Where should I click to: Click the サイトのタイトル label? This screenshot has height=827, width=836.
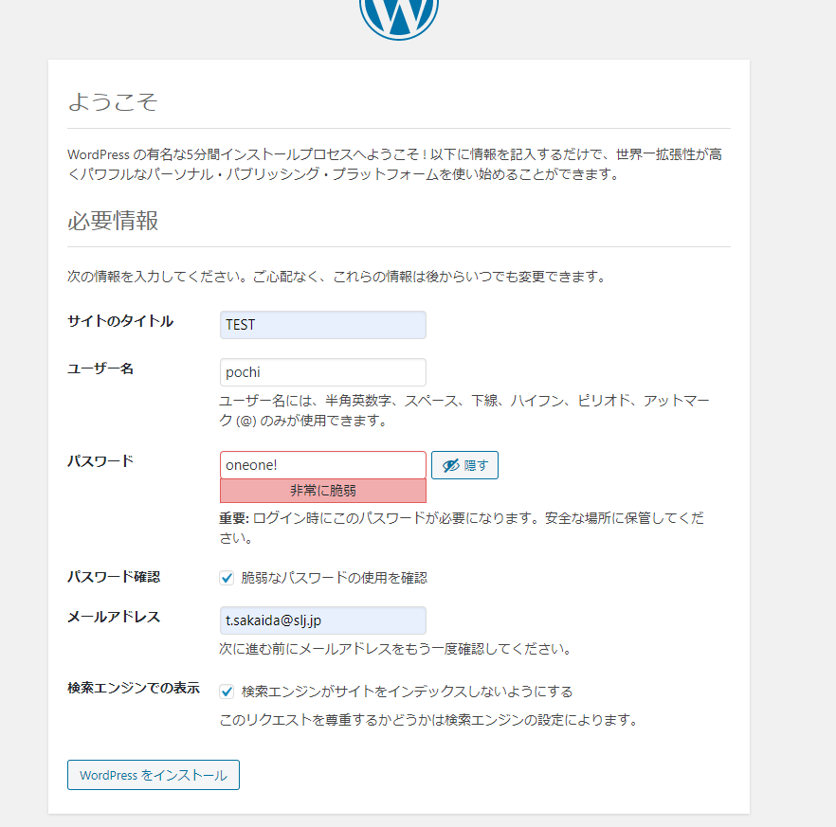pyautogui.click(x=120, y=321)
